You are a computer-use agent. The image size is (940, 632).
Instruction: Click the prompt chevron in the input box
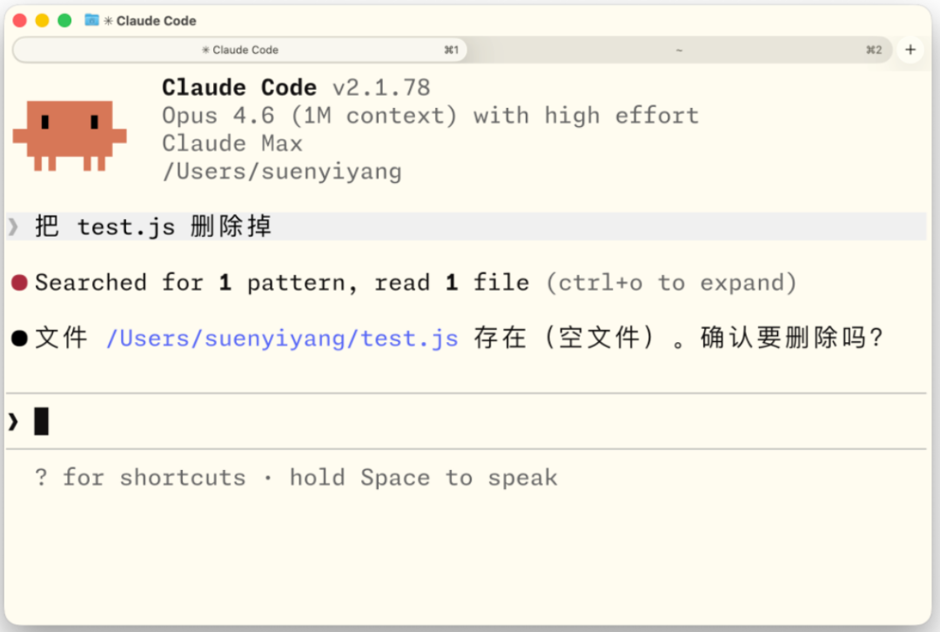13,421
